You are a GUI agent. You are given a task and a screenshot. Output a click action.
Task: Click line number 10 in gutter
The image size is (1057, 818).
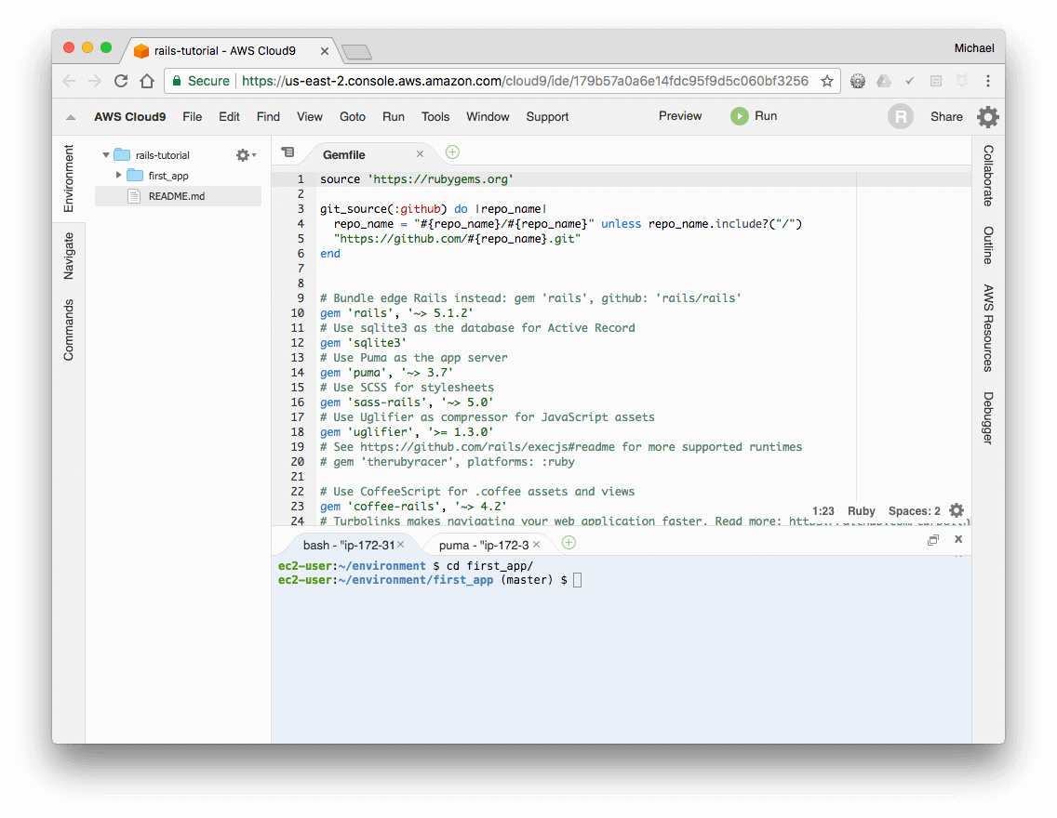point(298,313)
